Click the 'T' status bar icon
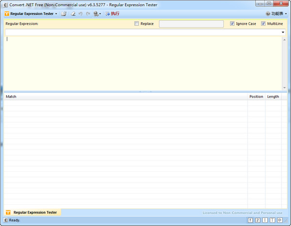This screenshot has width=291, height=226. coord(272,220)
